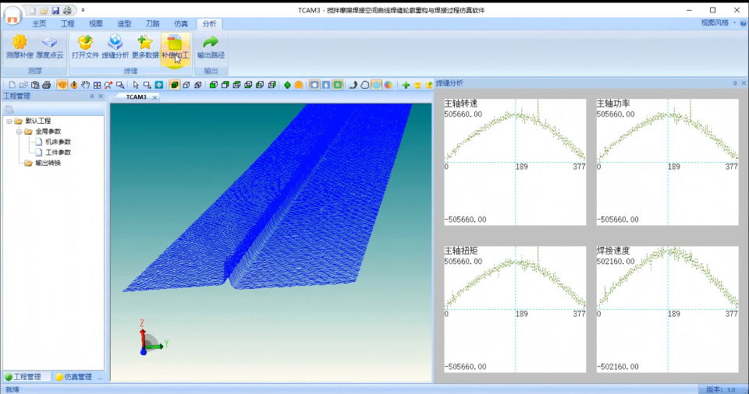Toggle the light blue shape button
749x394 pixels.
click(376, 85)
